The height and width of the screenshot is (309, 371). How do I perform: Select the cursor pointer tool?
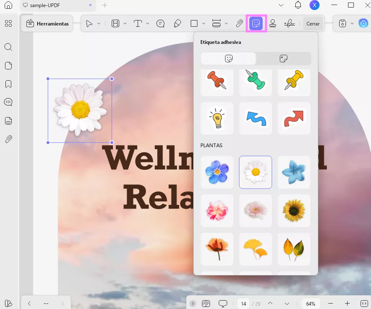[89, 23]
